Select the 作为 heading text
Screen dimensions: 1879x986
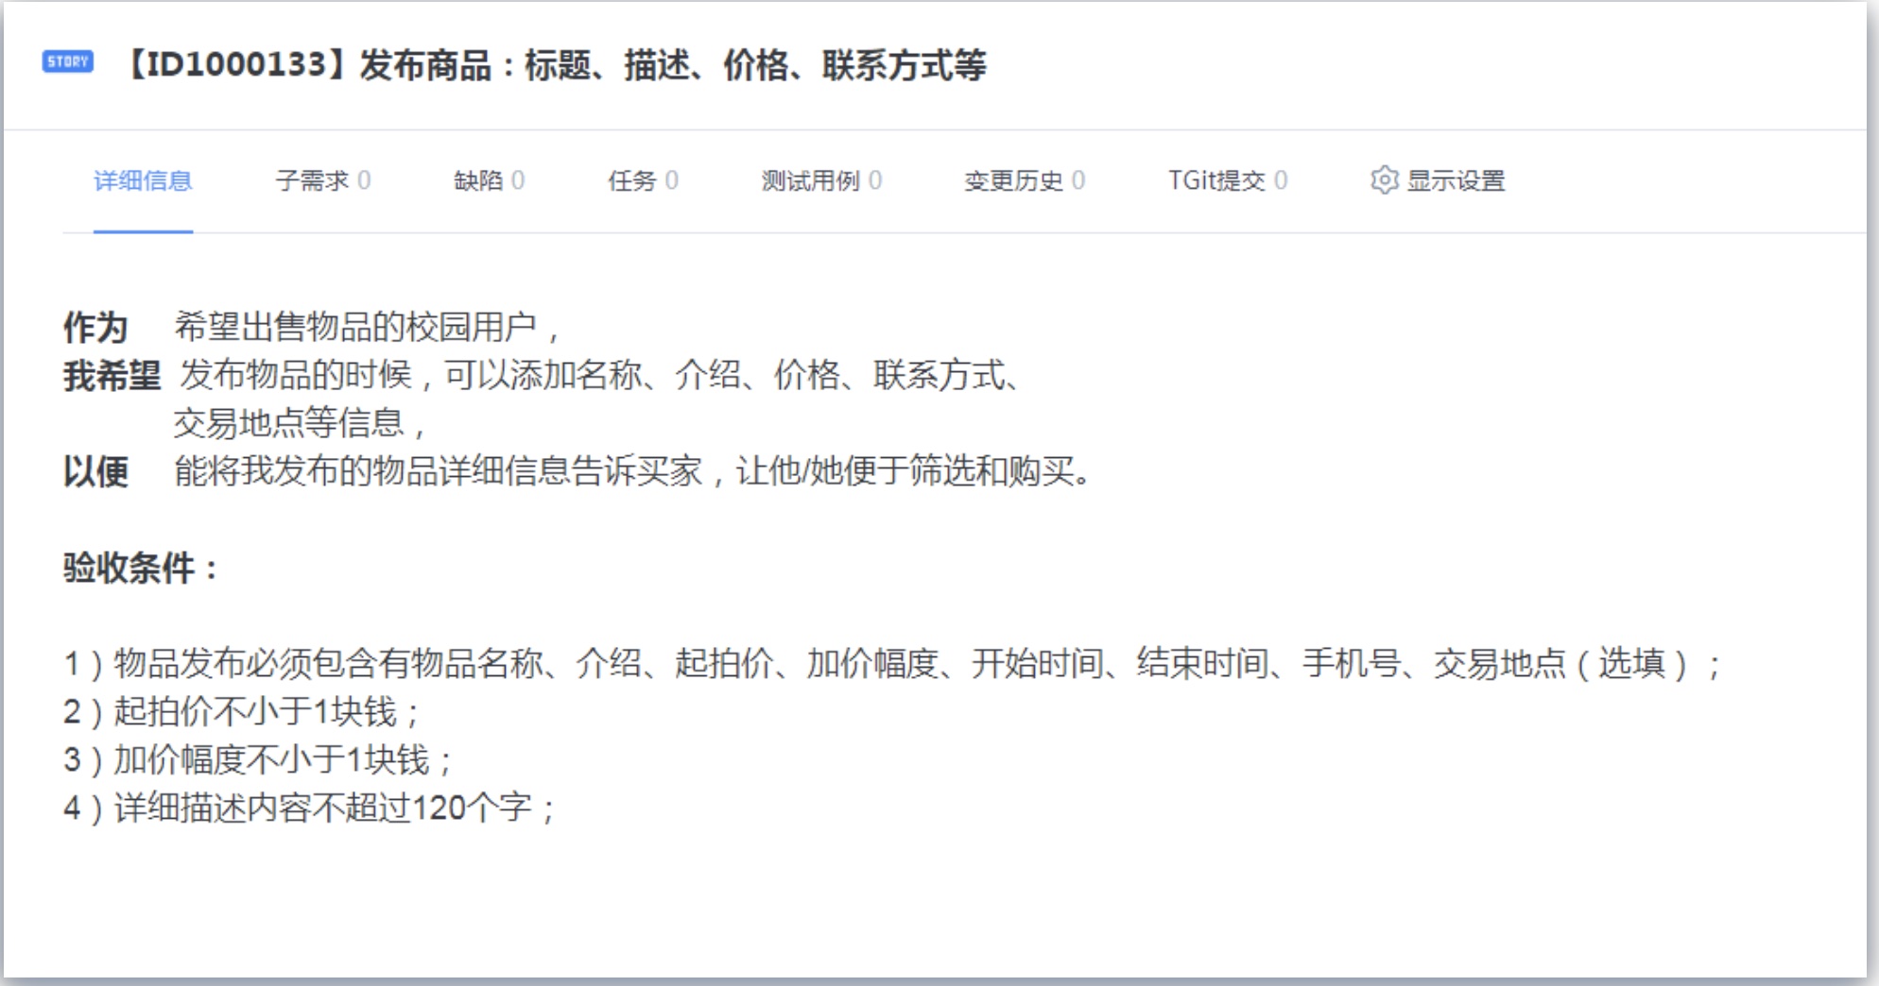[95, 328]
